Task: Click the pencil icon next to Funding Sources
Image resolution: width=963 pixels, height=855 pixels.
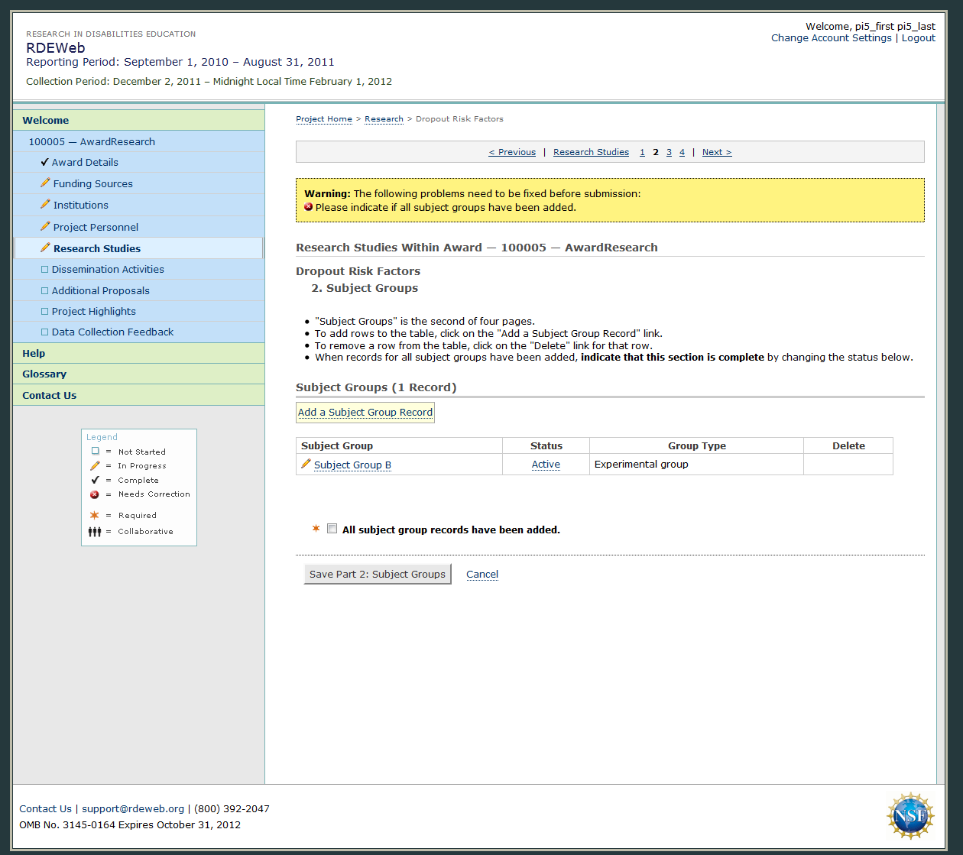Action: pyautogui.click(x=45, y=183)
